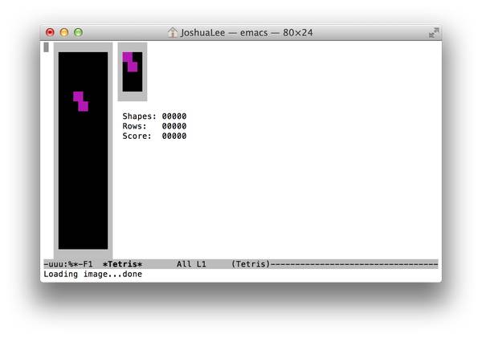This screenshot has width=482, height=338.
Task: Click the 'Loading image...done' echo message
Action: (92, 275)
